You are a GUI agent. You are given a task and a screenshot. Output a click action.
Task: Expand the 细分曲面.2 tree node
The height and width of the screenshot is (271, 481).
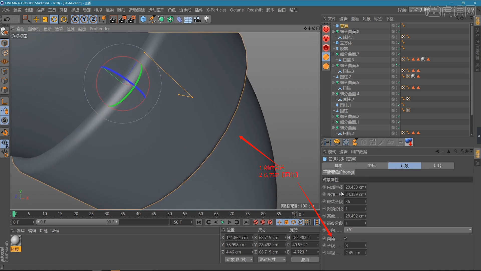[x=333, y=116]
